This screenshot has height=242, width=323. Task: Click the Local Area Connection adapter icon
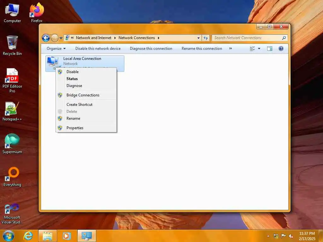(53, 62)
